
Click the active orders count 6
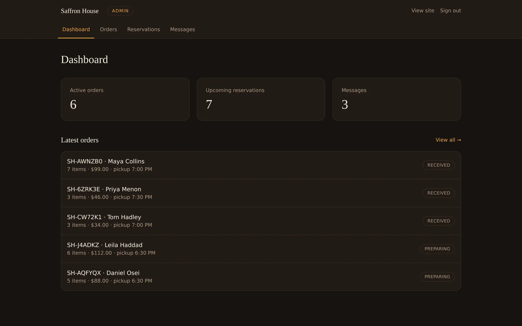[73, 105]
